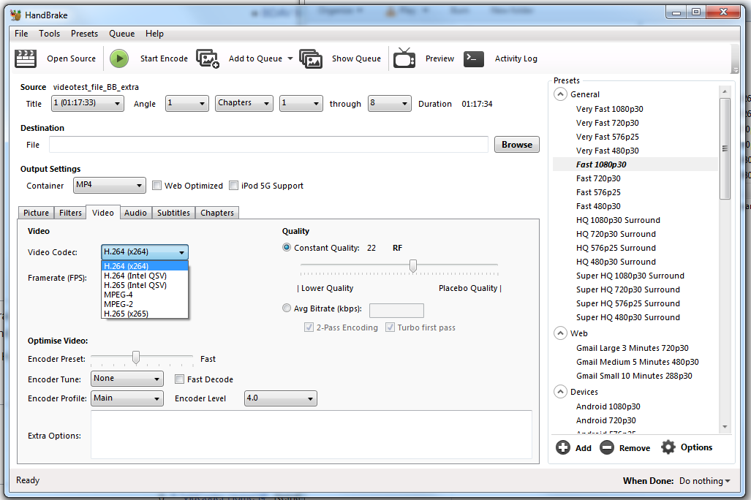
Task: Open the start chapter dropdown showing 1
Action: 301,103
